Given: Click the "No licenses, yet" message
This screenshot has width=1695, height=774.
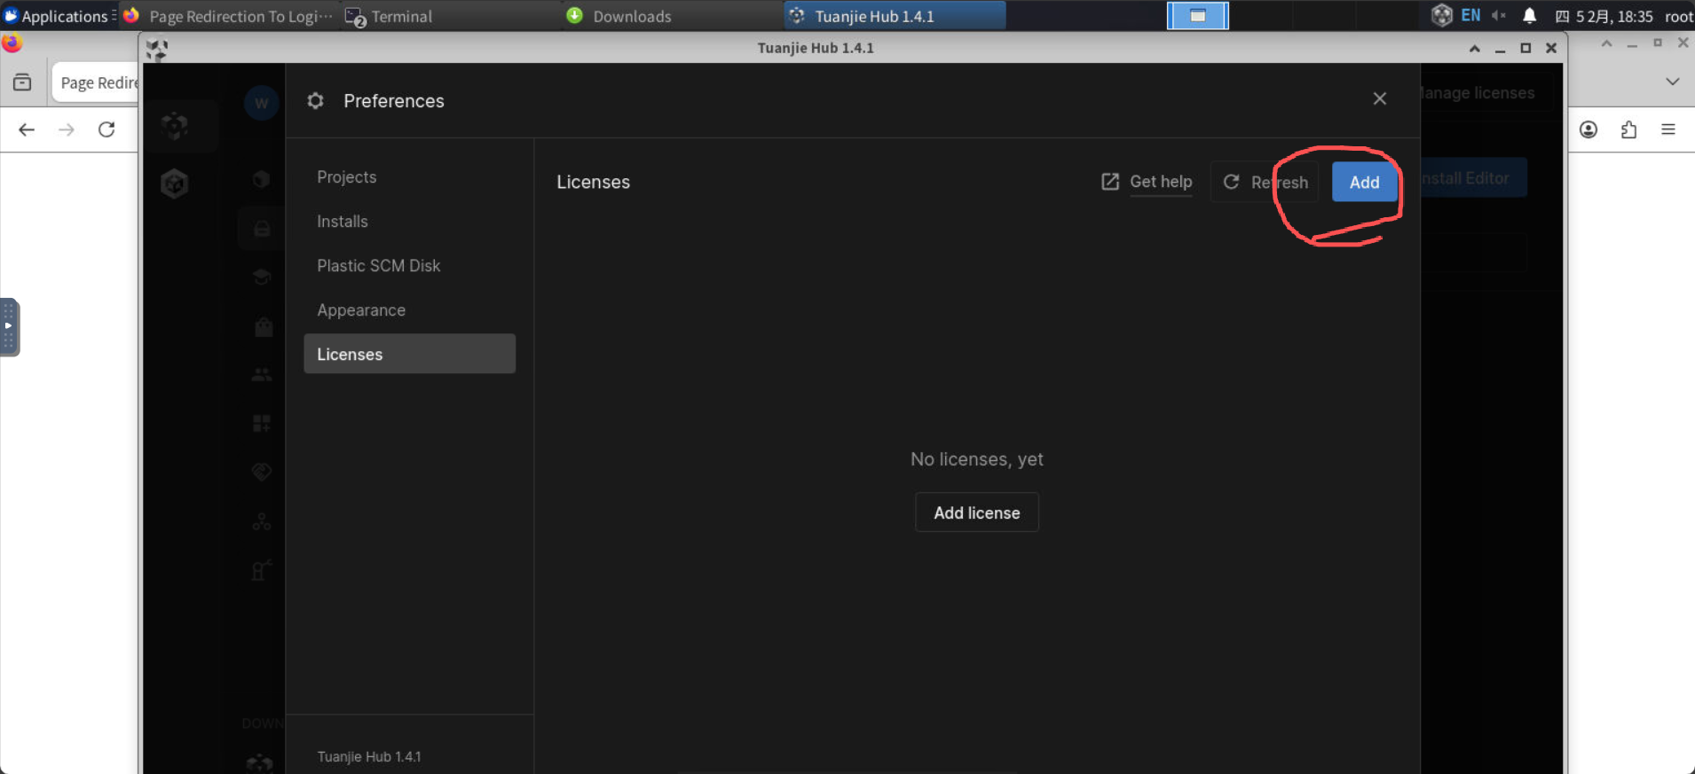Looking at the screenshot, I should point(976,459).
